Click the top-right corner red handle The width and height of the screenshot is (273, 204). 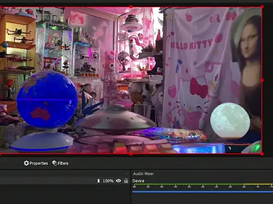[262, 7]
